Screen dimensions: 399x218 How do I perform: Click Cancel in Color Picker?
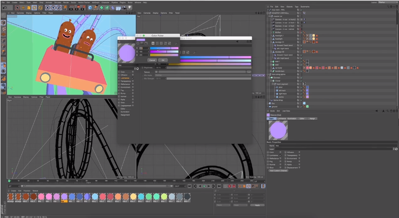click(x=152, y=60)
